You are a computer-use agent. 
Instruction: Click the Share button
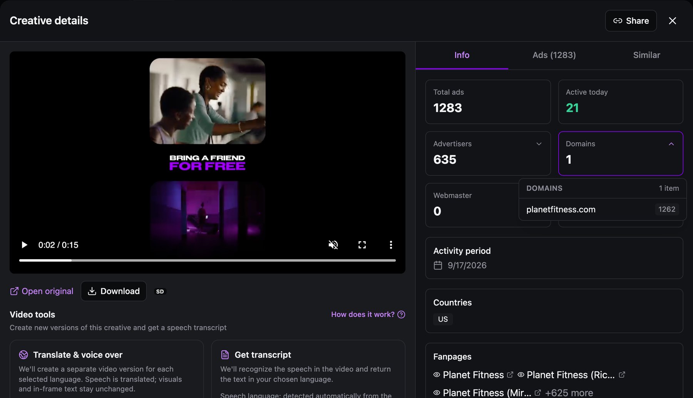pos(631,21)
